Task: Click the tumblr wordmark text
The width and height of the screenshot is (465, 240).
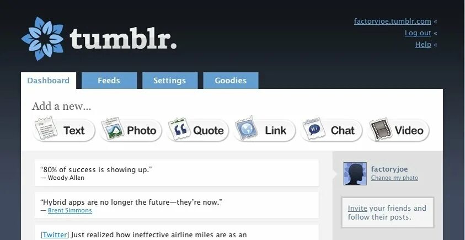Action: [123, 38]
